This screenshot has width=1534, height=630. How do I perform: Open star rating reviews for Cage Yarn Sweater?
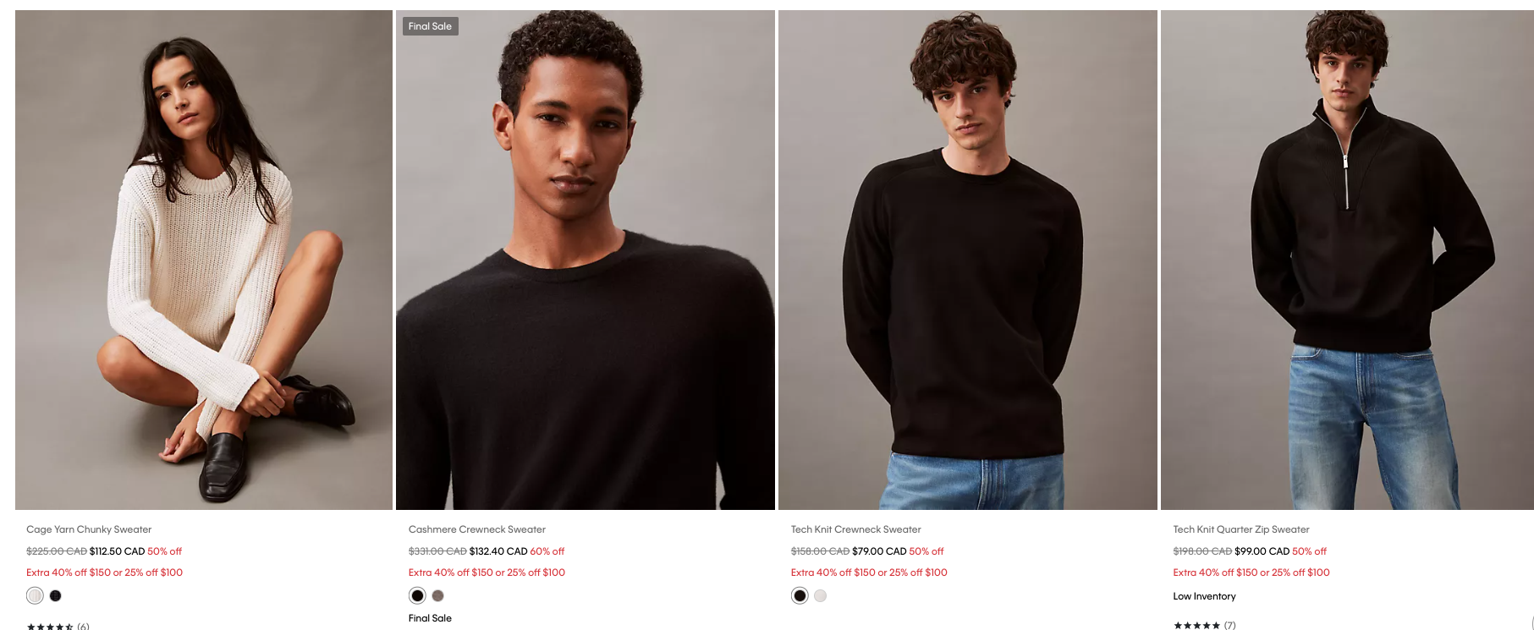tap(58, 627)
